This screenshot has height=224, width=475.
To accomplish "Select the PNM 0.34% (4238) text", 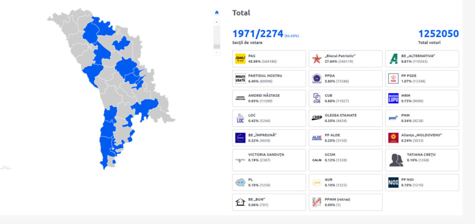I will coord(412,118).
